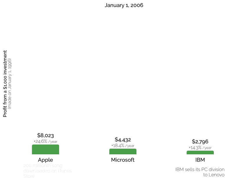Select the +14.3% per year growth label
Screen dimensions: 226x178
pos(200,148)
